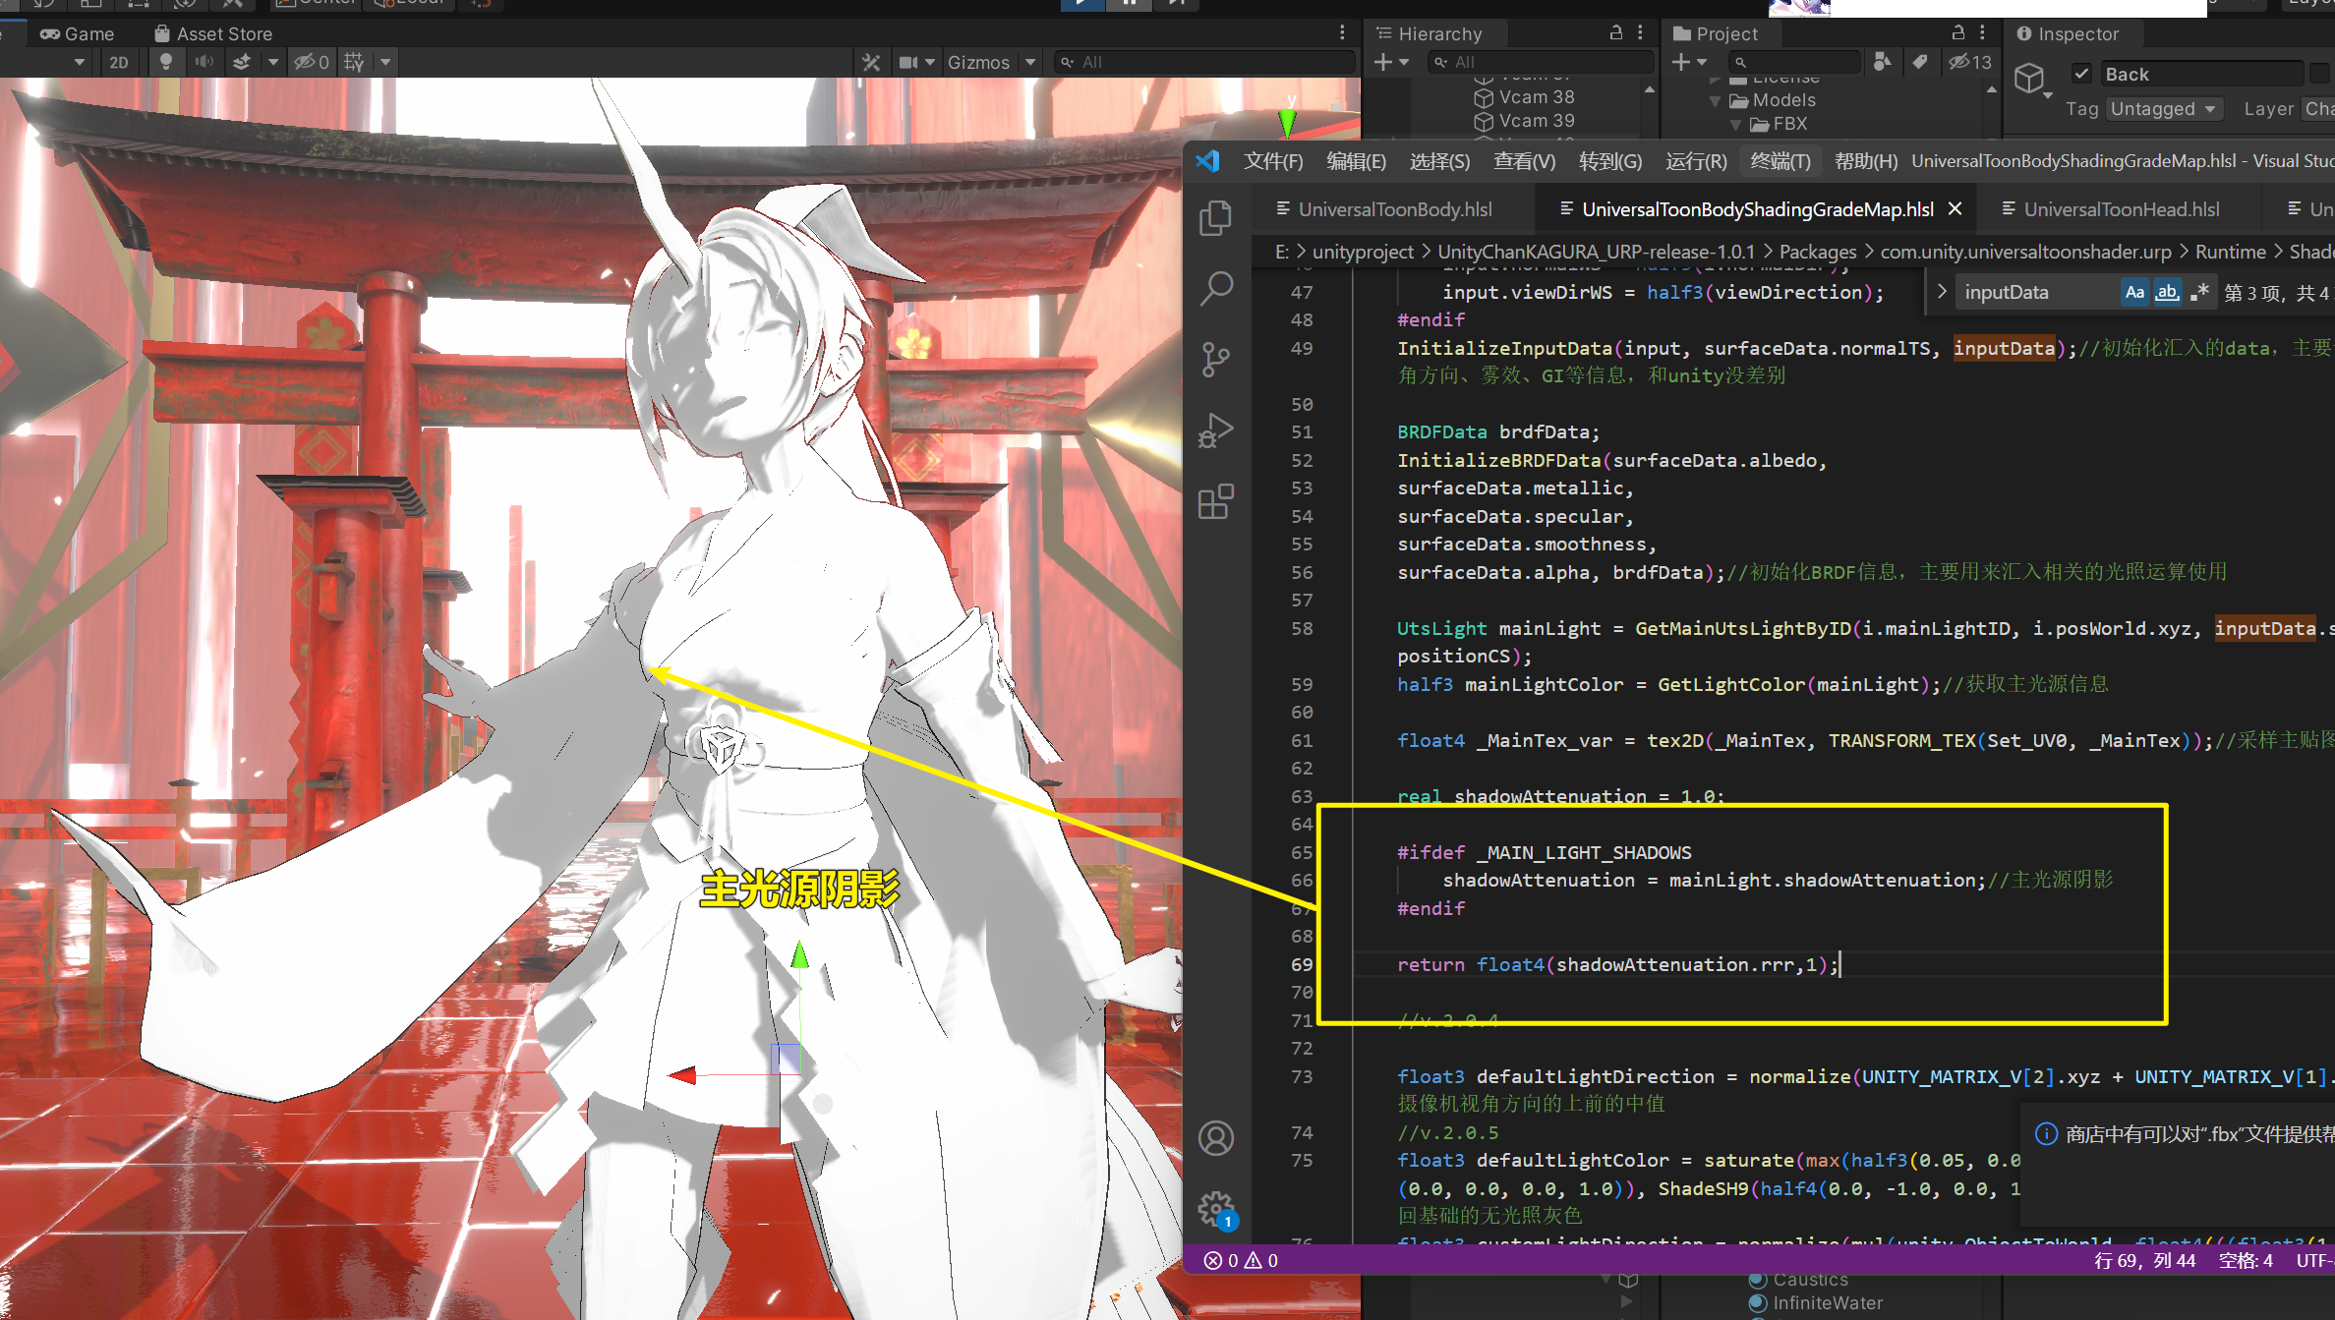
Task: Close UniversalToonBodyShadingGradeMap.hlsl tab
Action: click(1956, 208)
